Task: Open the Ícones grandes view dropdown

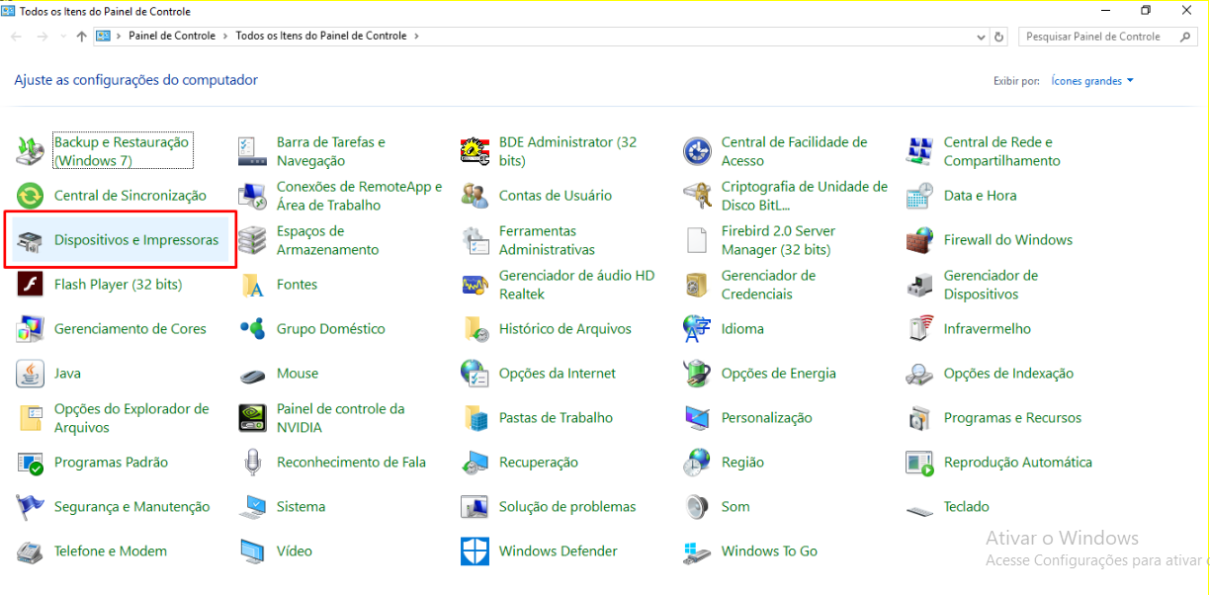Action: pos(1092,81)
